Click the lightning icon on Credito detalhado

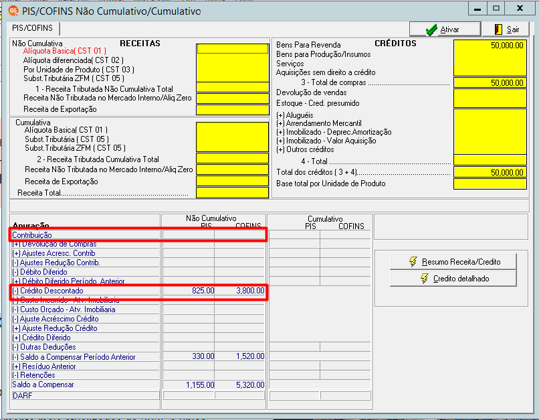click(x=425, y=279)
